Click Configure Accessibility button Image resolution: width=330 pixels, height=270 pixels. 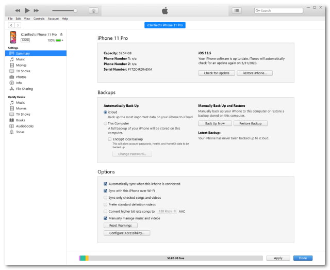point(127,233)
